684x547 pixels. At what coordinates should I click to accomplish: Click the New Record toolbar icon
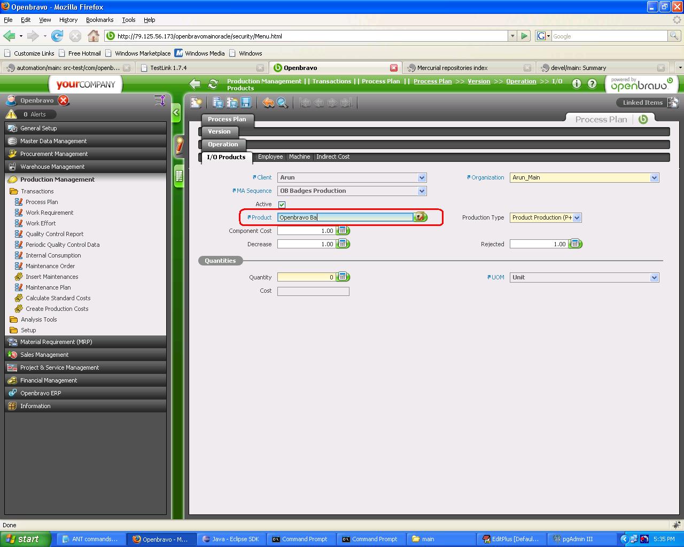pos(197,103)
